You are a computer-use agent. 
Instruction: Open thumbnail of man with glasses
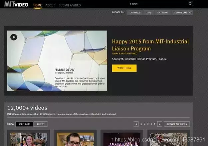pyautogui.click(x=75, y=139)
